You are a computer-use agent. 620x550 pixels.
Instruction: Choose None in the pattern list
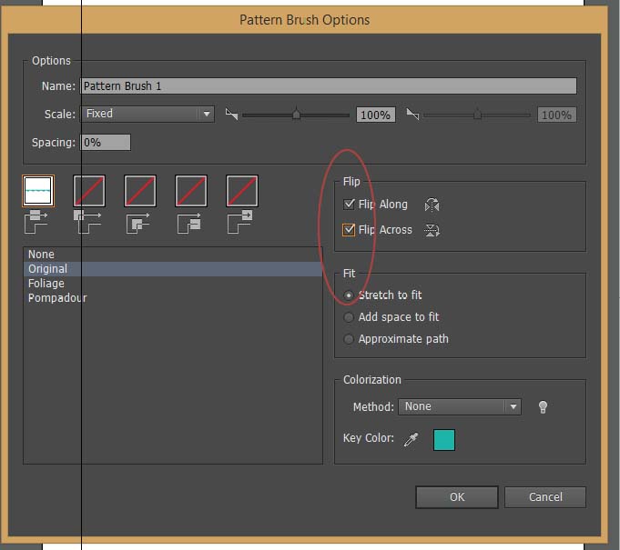(173, 255)
